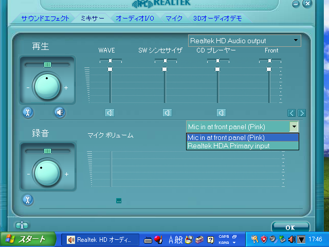Click the safely remove hardware tray icon
This screenshot has height=247, width=329.
click(282, 239)
